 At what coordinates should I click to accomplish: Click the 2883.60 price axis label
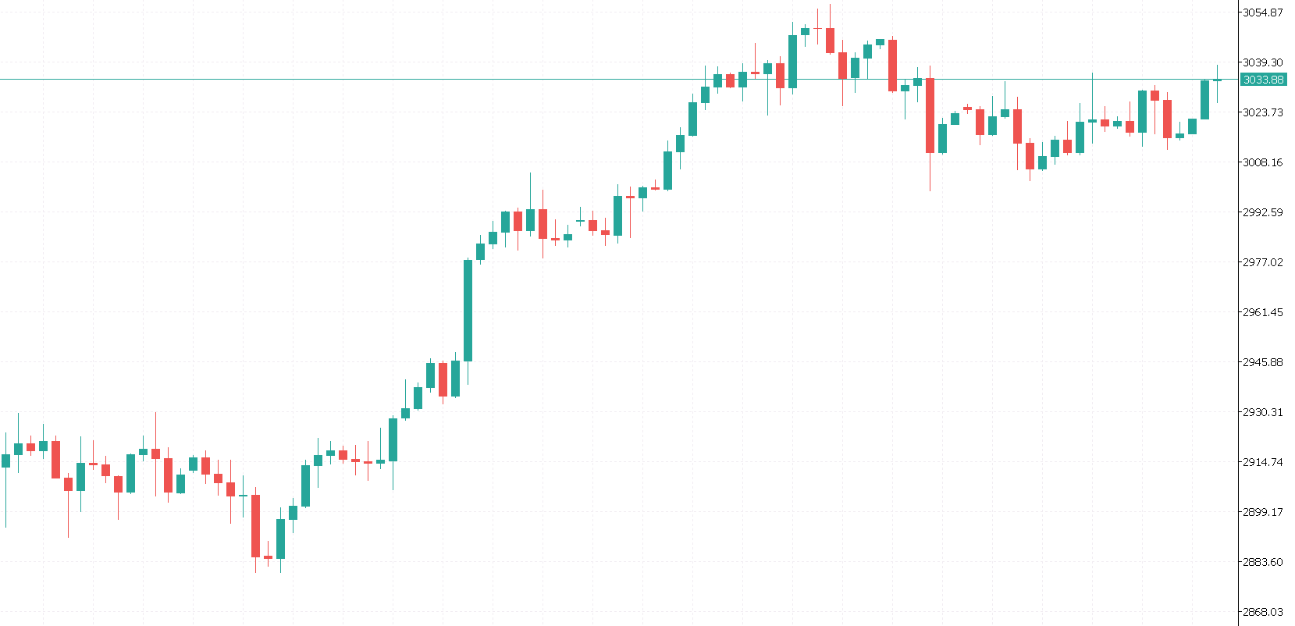(1262, 562)
